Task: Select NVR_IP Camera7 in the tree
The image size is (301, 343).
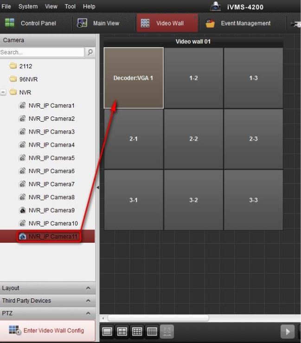Action: coord(51,184)
